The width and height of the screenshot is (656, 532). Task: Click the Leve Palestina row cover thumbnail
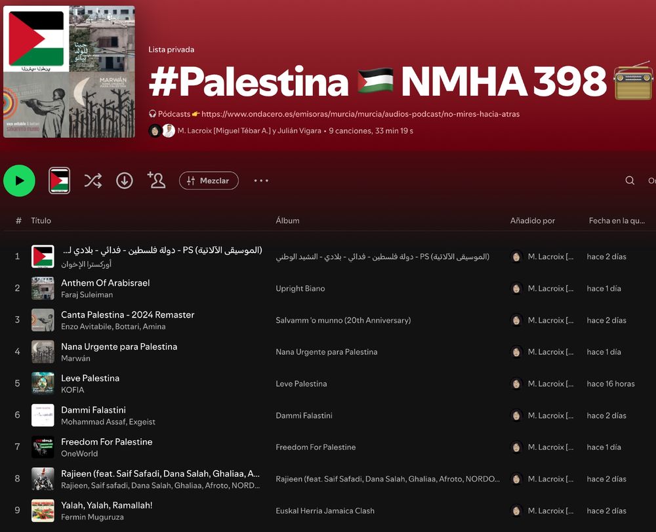pyautogui.click(x=43, y=384)
